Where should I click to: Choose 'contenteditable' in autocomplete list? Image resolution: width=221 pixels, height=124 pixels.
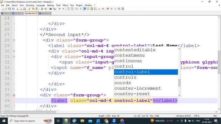click(x=146, y=50)
